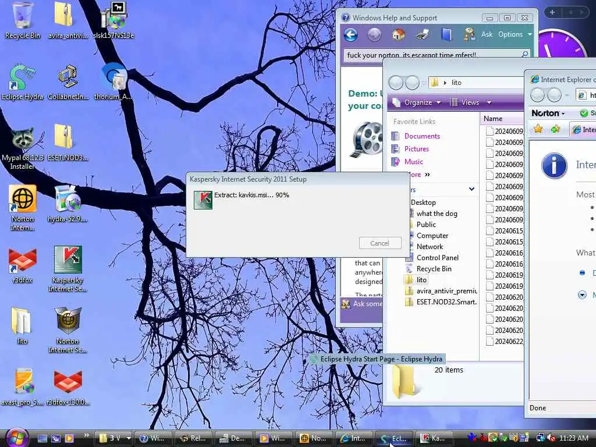Switch to Norton taskbar button
This screenshot has width=596, height=447.
[314, 438]
